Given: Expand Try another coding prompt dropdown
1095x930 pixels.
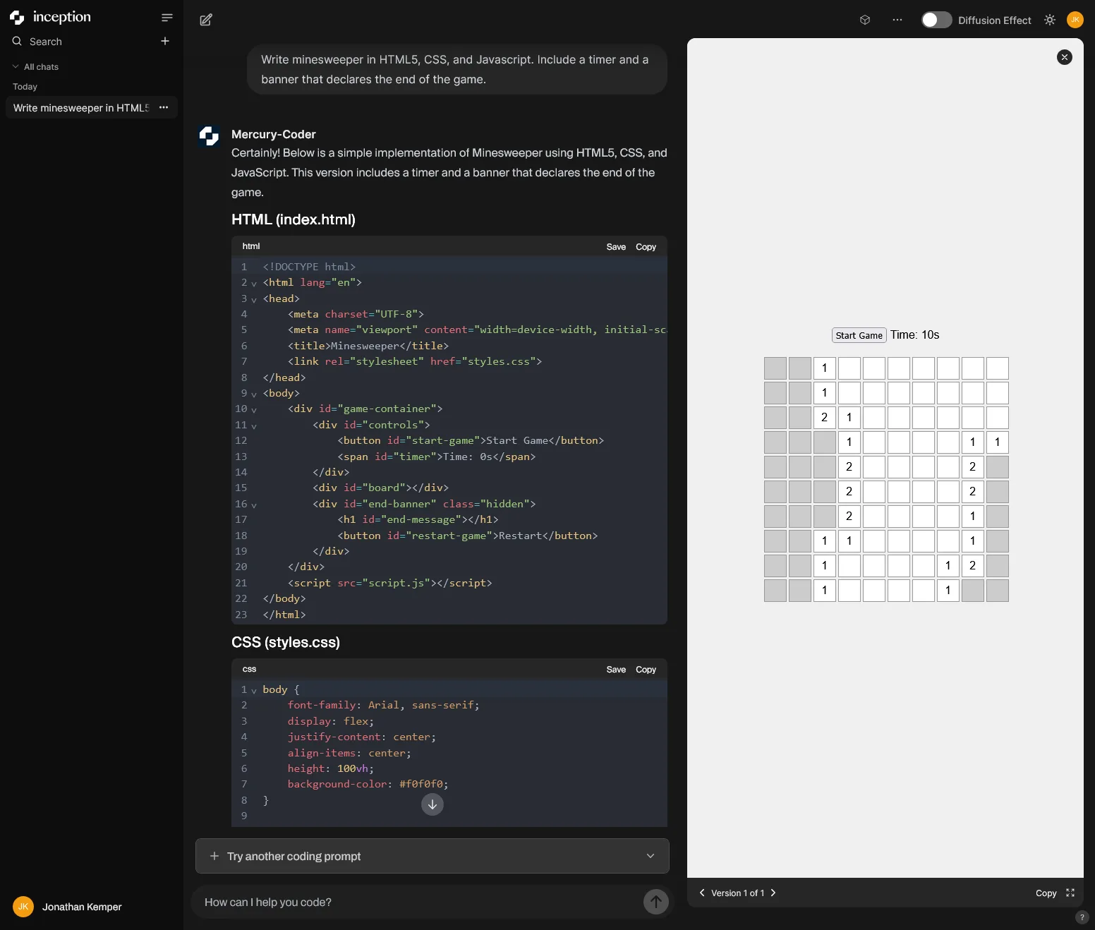Looking at the screenshot, I should [x=651, y=856].
